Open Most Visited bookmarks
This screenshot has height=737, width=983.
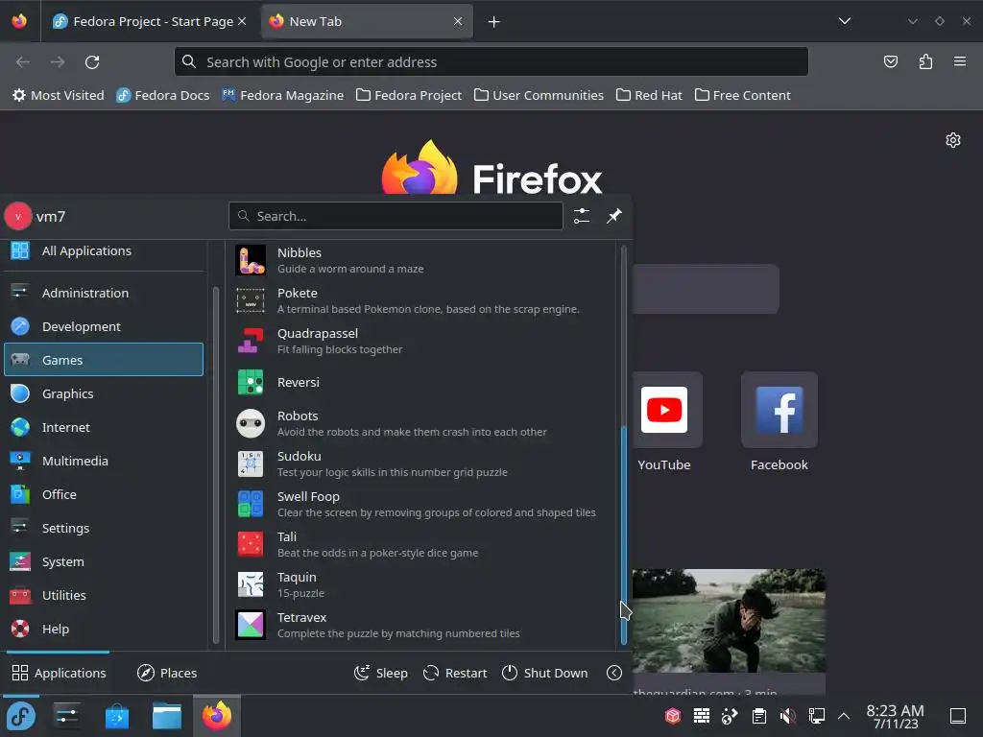click(x=59, y=95)
